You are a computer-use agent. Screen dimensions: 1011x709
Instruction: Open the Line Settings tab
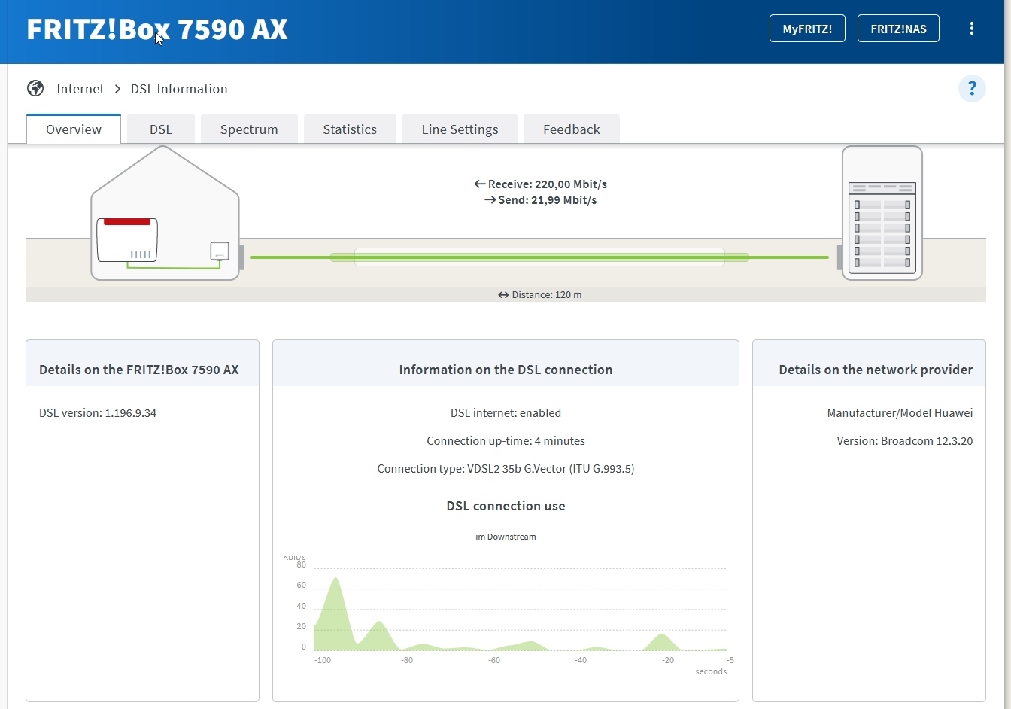(460, 129)
